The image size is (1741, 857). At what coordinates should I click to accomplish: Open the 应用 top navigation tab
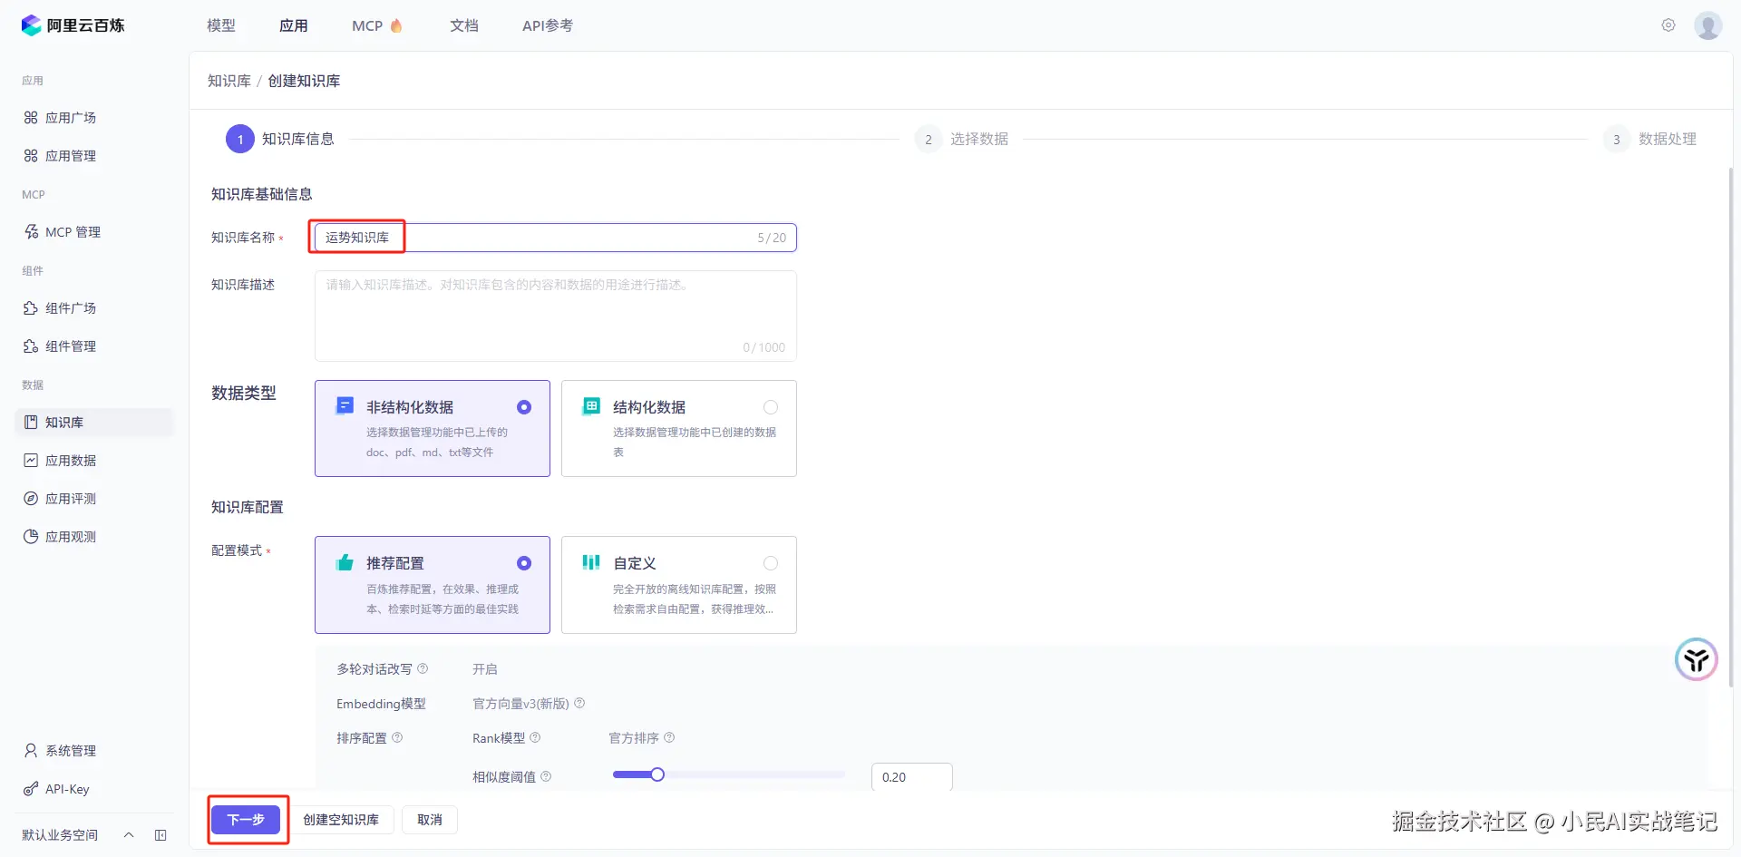coord(294,25)
